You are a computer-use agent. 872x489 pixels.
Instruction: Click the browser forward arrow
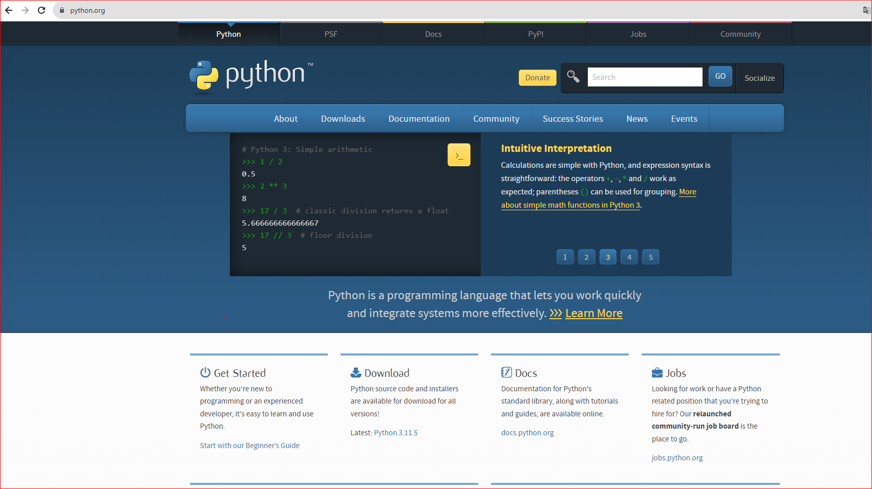click(25, 10)
